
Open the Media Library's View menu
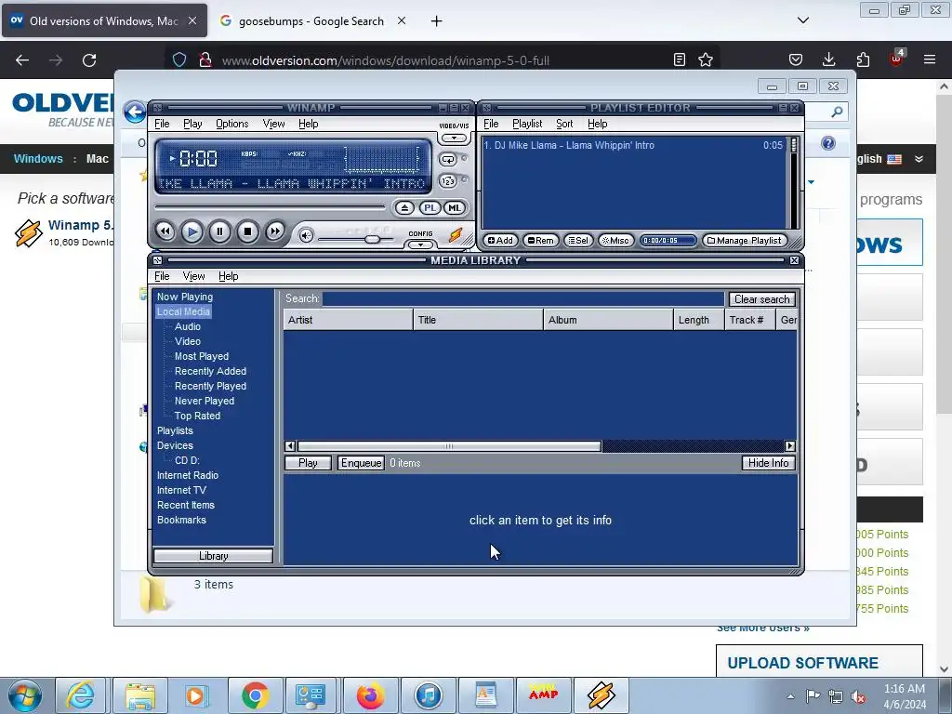pyautogui.click(x=193, y=276)
